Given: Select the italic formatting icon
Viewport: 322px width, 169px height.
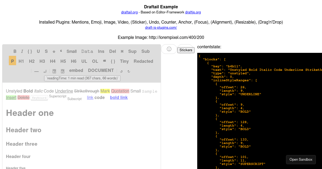Looking at the screenshot, I should tap(22, 51).
